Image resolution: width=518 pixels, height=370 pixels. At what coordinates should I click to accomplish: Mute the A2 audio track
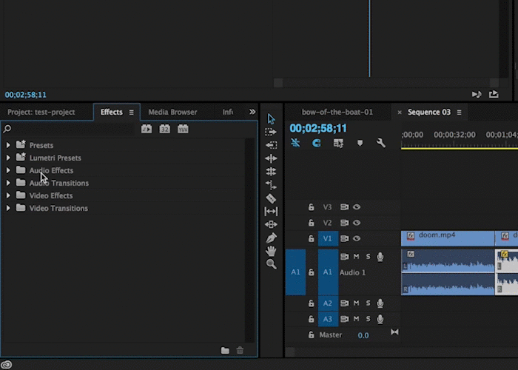click(356, 303)
